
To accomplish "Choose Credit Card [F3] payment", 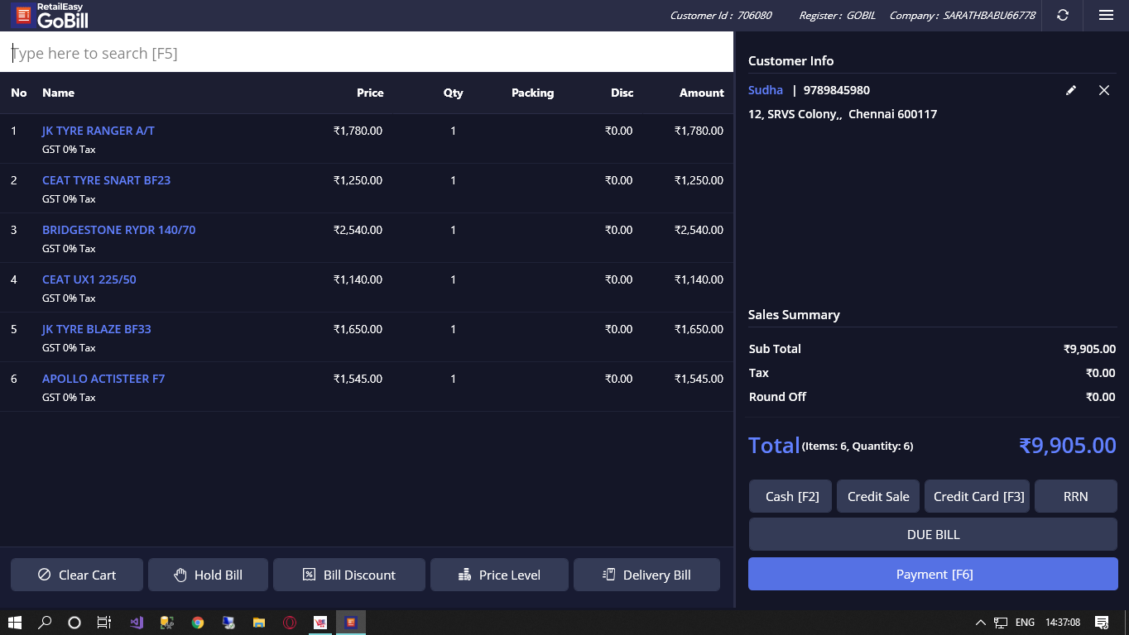I will (977, 497).
